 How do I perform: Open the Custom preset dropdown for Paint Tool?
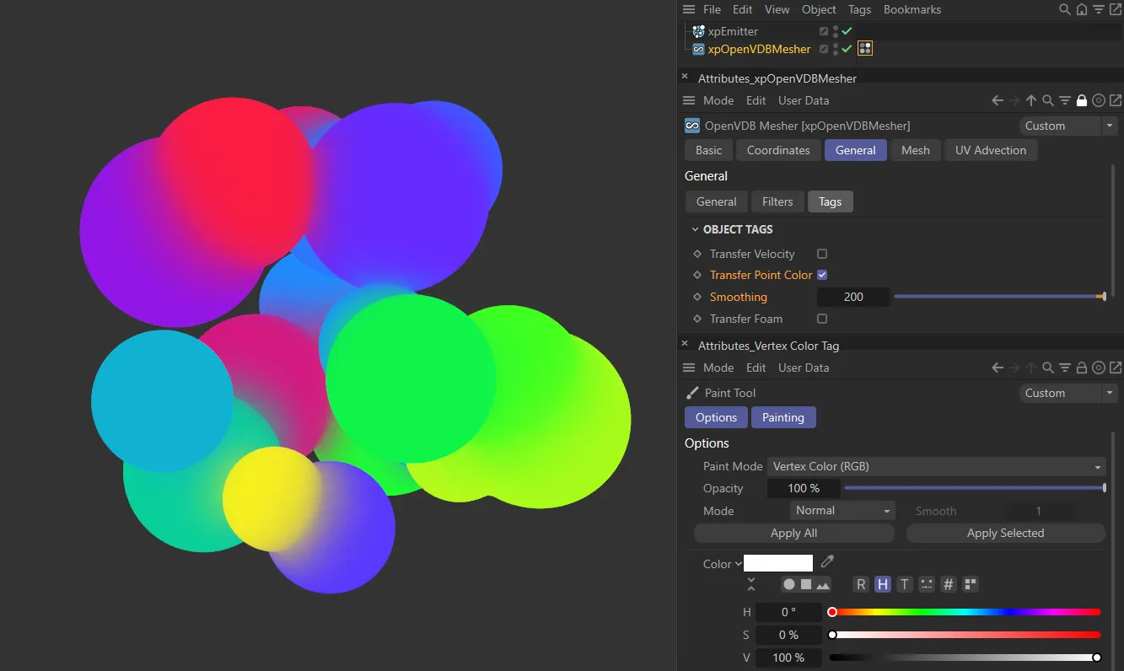coord(1068,393)
